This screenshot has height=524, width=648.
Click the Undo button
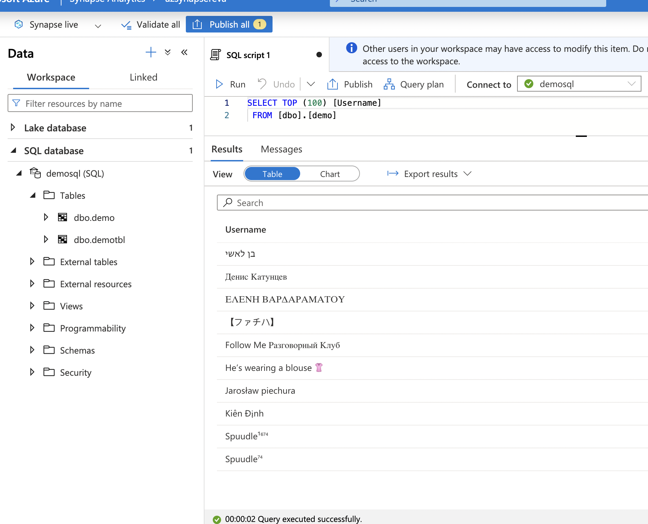(x=276, y=84)
